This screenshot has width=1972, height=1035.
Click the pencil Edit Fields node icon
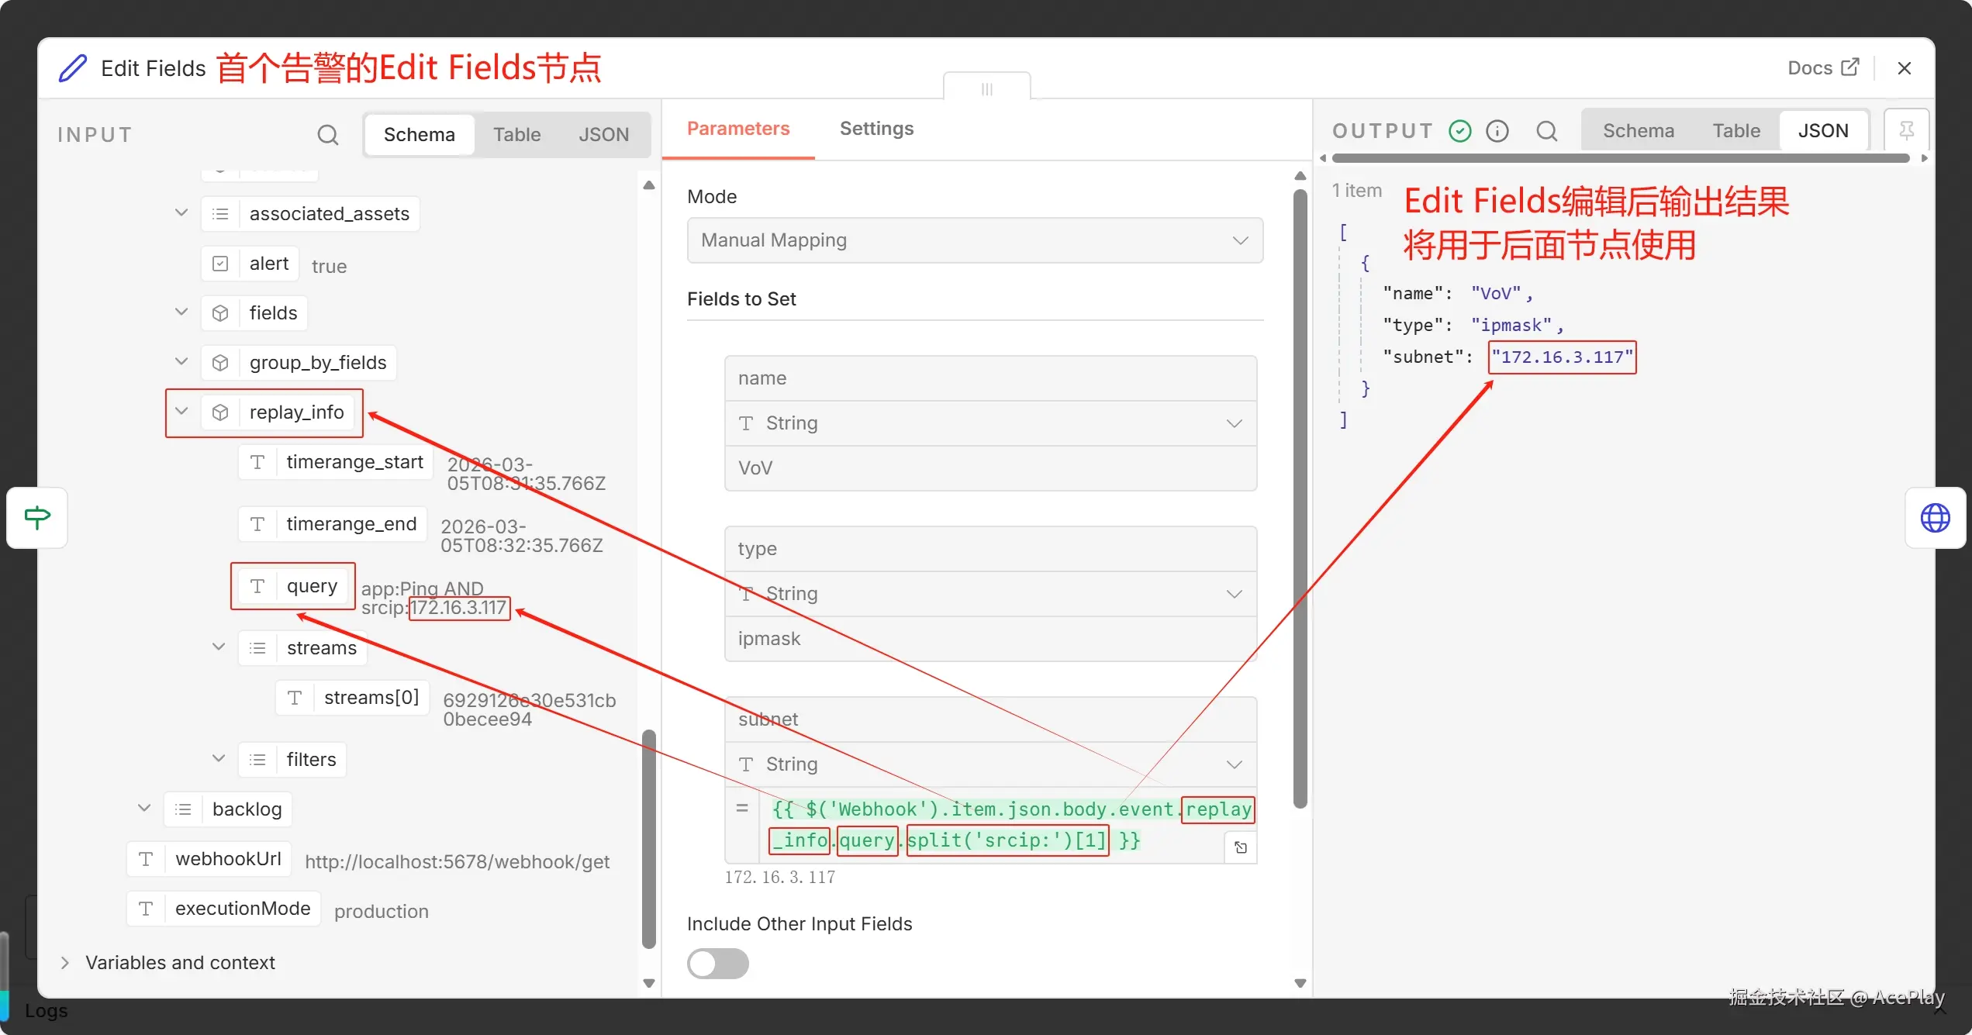click(73, 68)
